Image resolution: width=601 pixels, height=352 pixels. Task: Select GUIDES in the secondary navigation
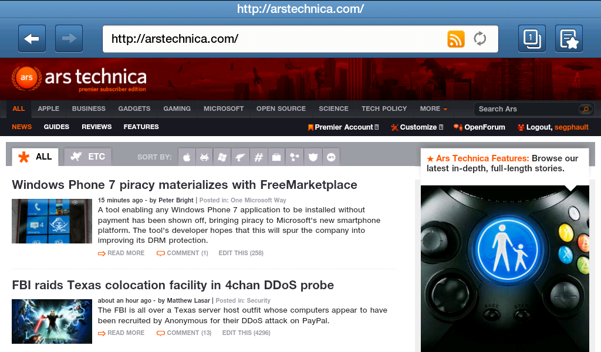[56, 127]
